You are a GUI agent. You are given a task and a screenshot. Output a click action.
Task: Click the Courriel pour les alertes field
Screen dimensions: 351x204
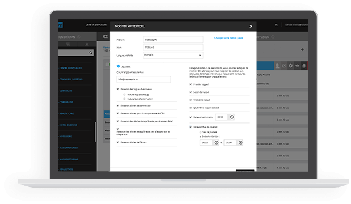pyautogui.click(x=143, y=79)
